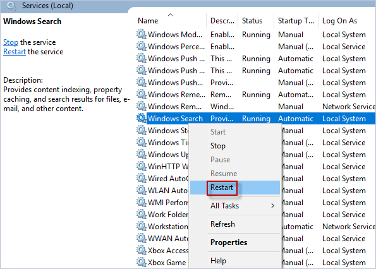376x269 pixels.
Task: Click the gear icon of Xbox Access service
Action: 142,250
